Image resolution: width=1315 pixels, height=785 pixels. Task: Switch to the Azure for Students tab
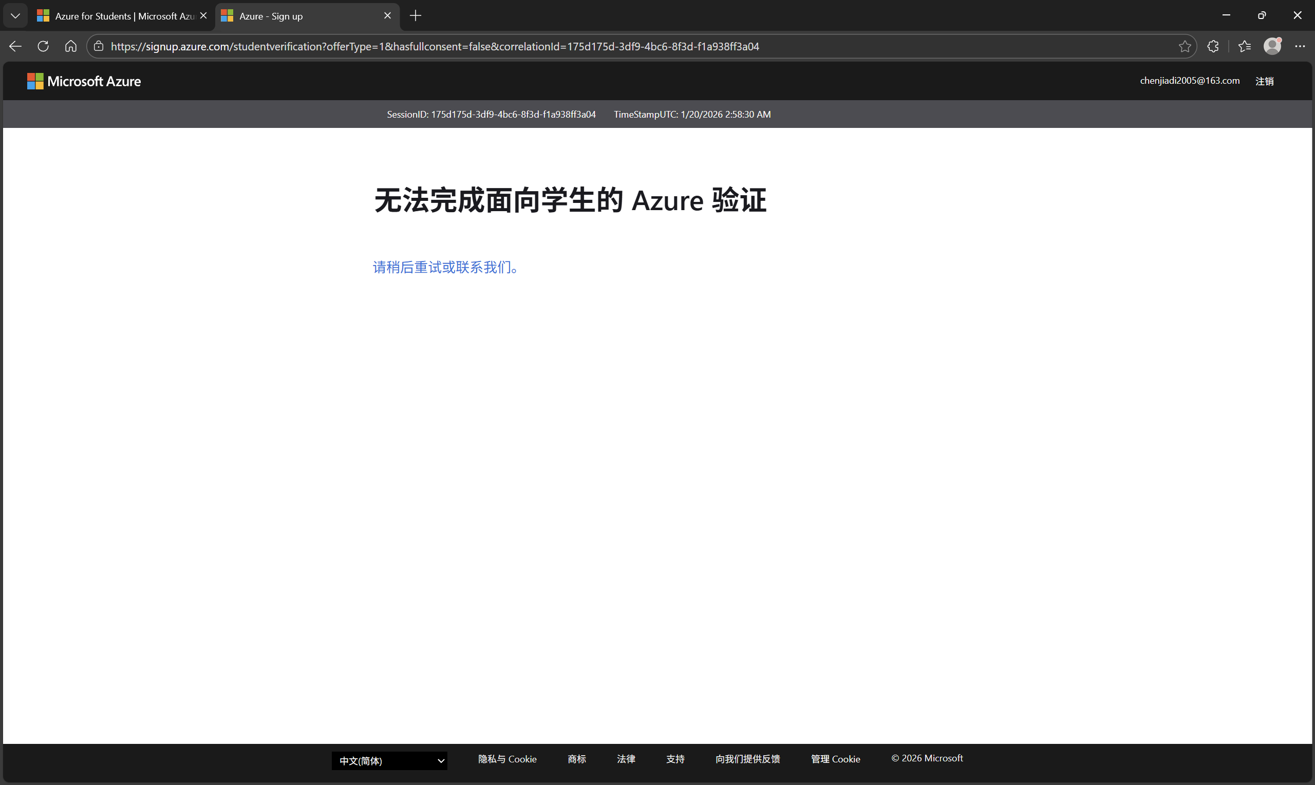(x=116, y=16)
